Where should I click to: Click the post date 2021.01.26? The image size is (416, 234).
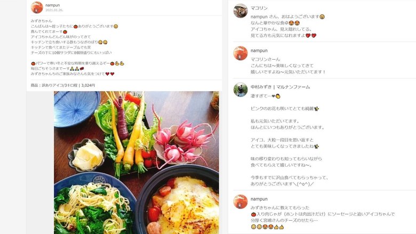[54, 10]
